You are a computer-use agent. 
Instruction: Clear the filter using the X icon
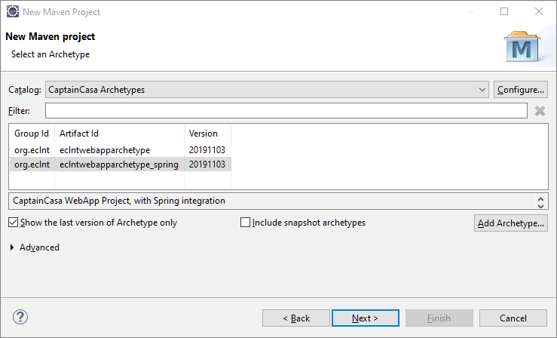tap(540, 111)
